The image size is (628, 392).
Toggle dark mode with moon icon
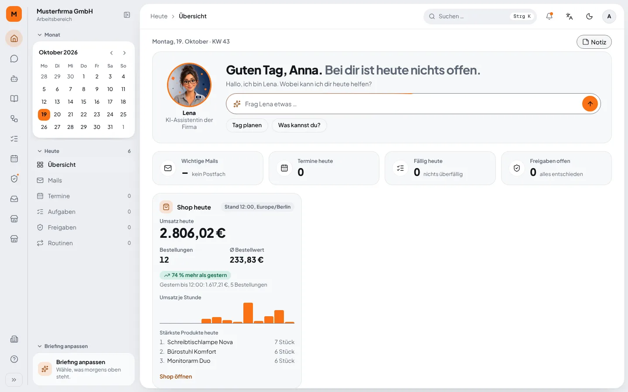click(x=589, y=16)
